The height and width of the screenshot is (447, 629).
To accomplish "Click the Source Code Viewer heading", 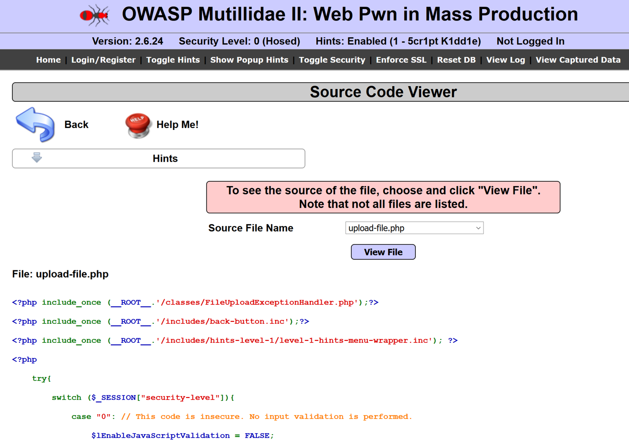I will (383, 92).
